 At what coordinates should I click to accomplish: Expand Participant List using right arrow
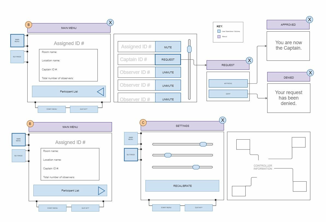pos(102,190)
